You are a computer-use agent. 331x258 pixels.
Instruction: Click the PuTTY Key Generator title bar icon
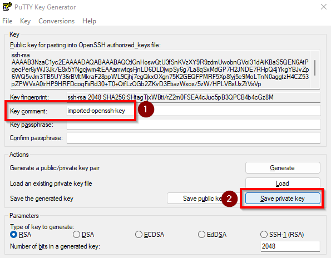[7, 7]
